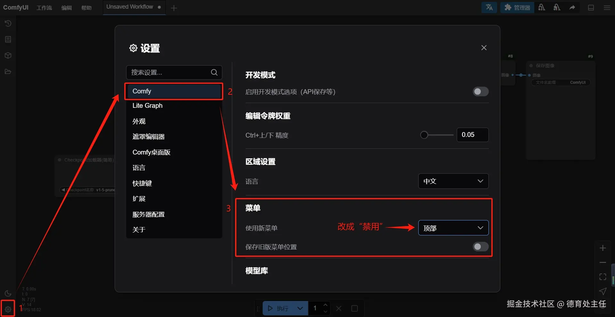
Task: Zoom out the canvas with minus icon
Action: 603,262
